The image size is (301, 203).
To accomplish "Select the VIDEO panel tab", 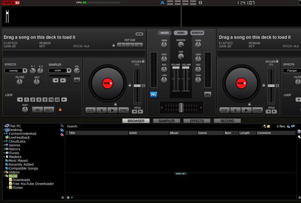I will [x=181, y=33].
